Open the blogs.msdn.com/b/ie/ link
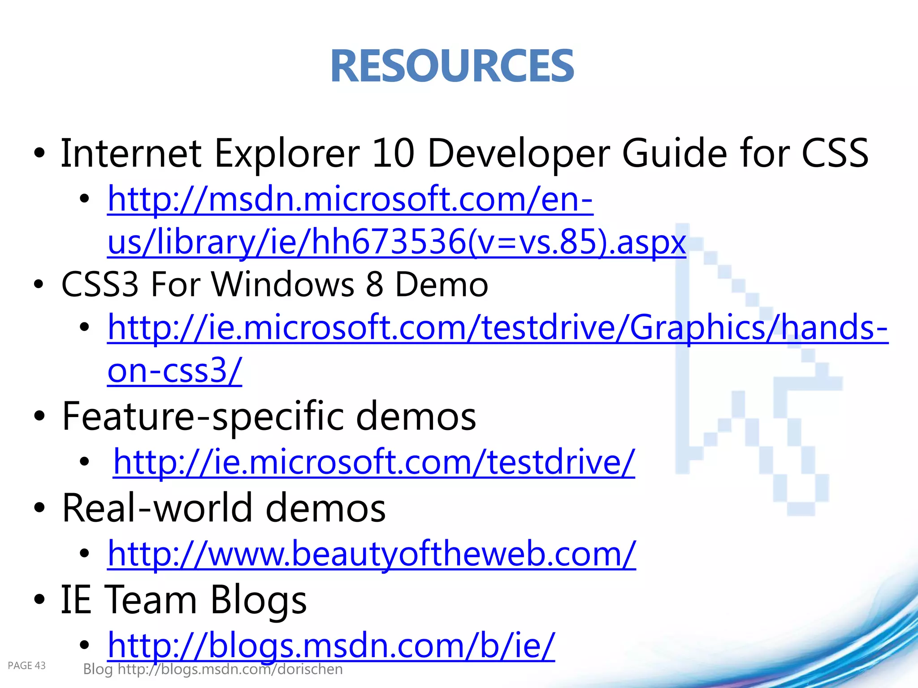 point(331,645)
